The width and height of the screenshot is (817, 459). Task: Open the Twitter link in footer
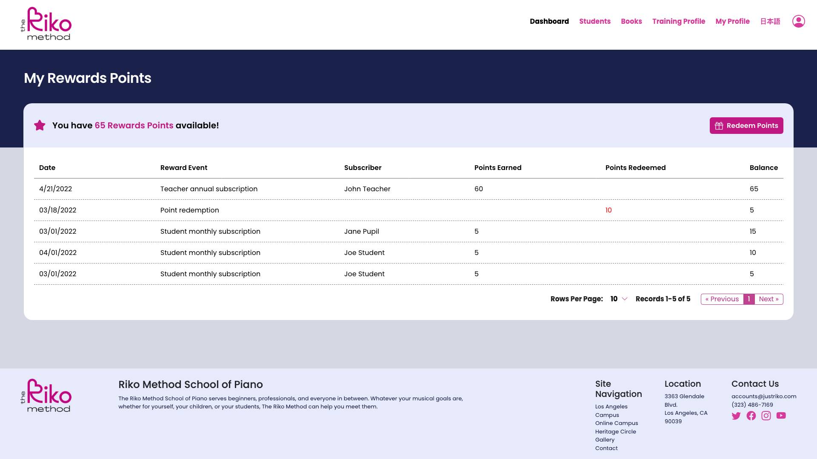click(736, 416)
